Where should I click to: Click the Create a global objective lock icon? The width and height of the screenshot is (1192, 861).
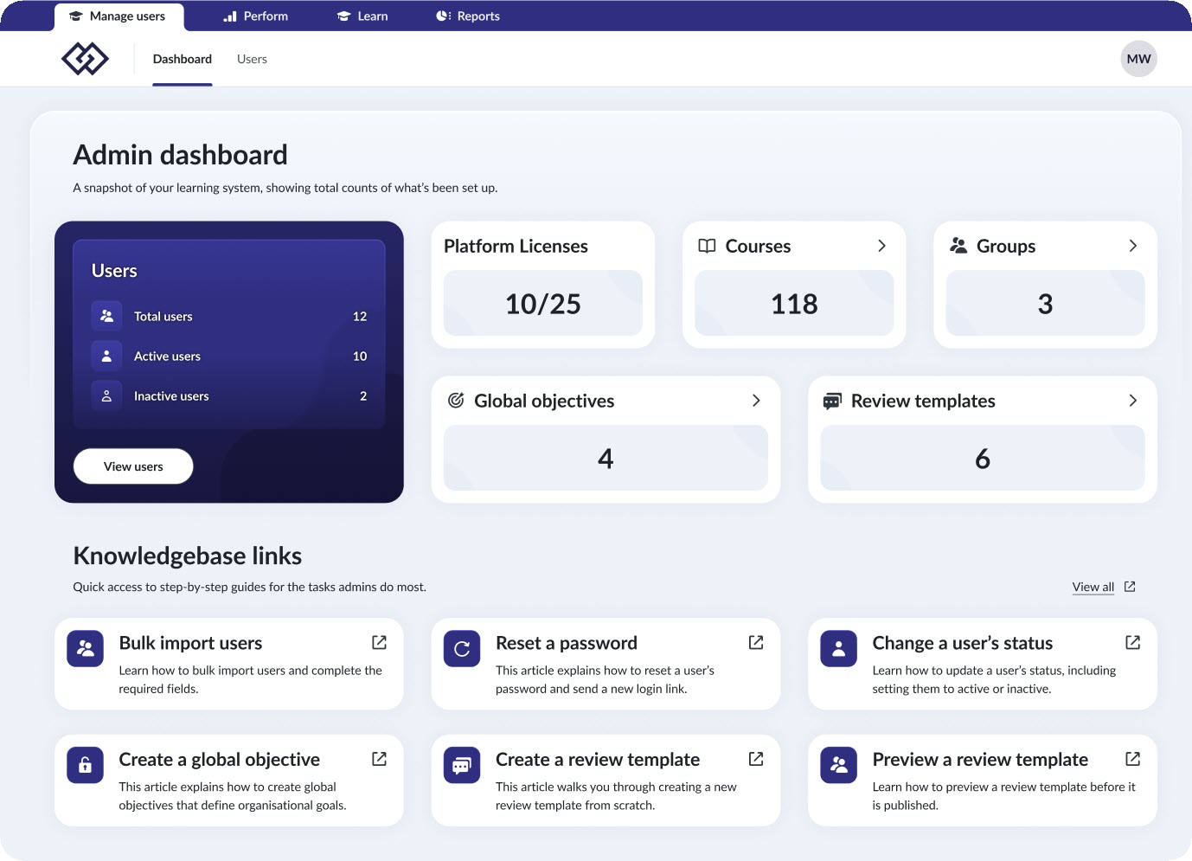point(86,765)
